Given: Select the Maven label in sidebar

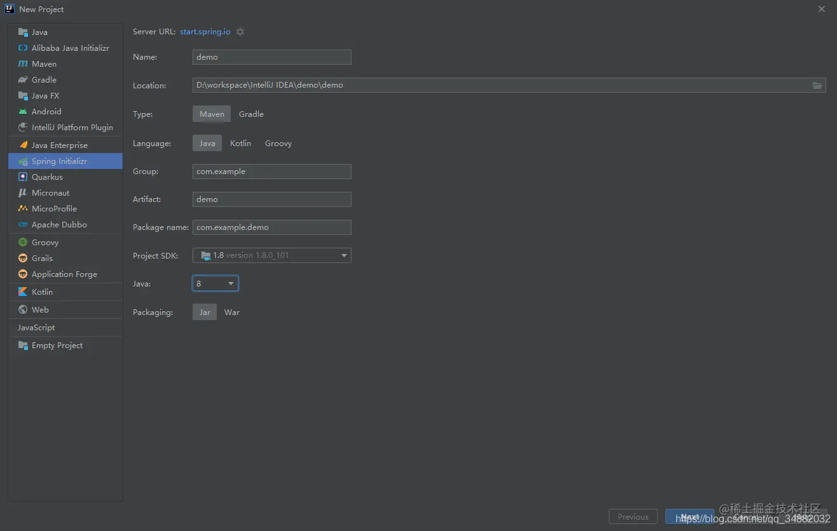Looking at the screenshot, I should (x=44, y=64).
